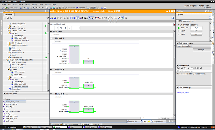
Task: Collapse the Breakpoints section
Action: (177, 65)
